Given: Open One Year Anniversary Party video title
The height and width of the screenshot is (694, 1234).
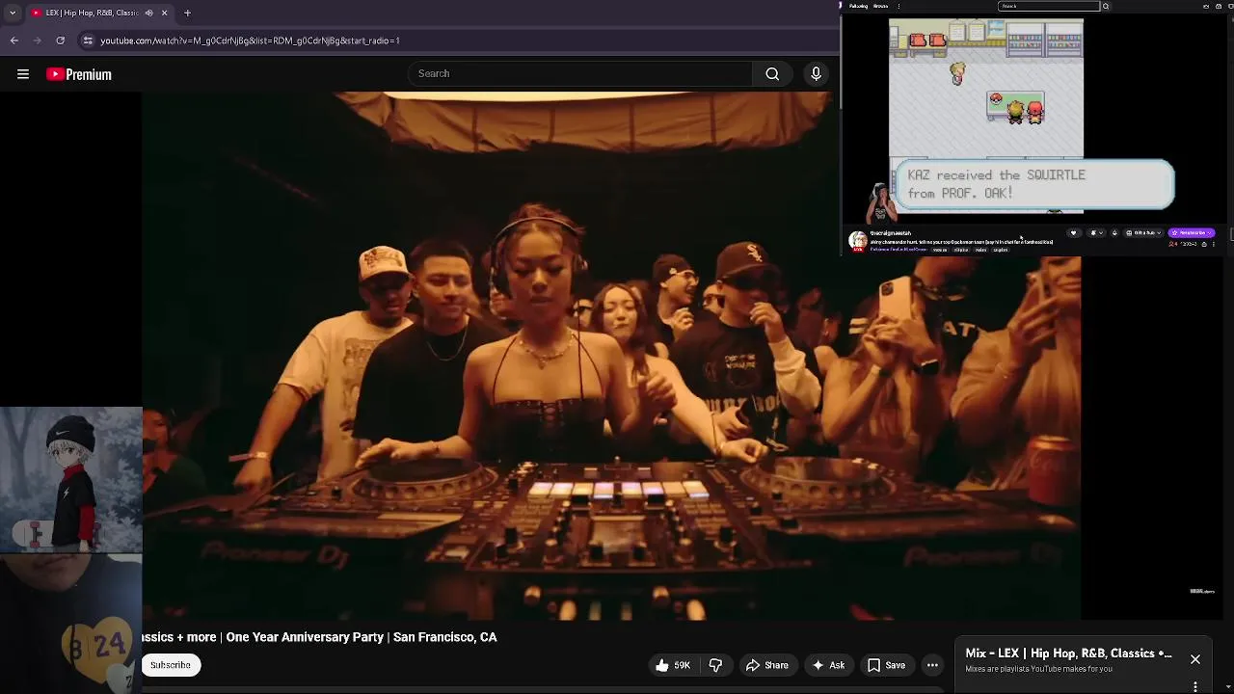Looking at the screenshot, I should [x=319, y=637].
